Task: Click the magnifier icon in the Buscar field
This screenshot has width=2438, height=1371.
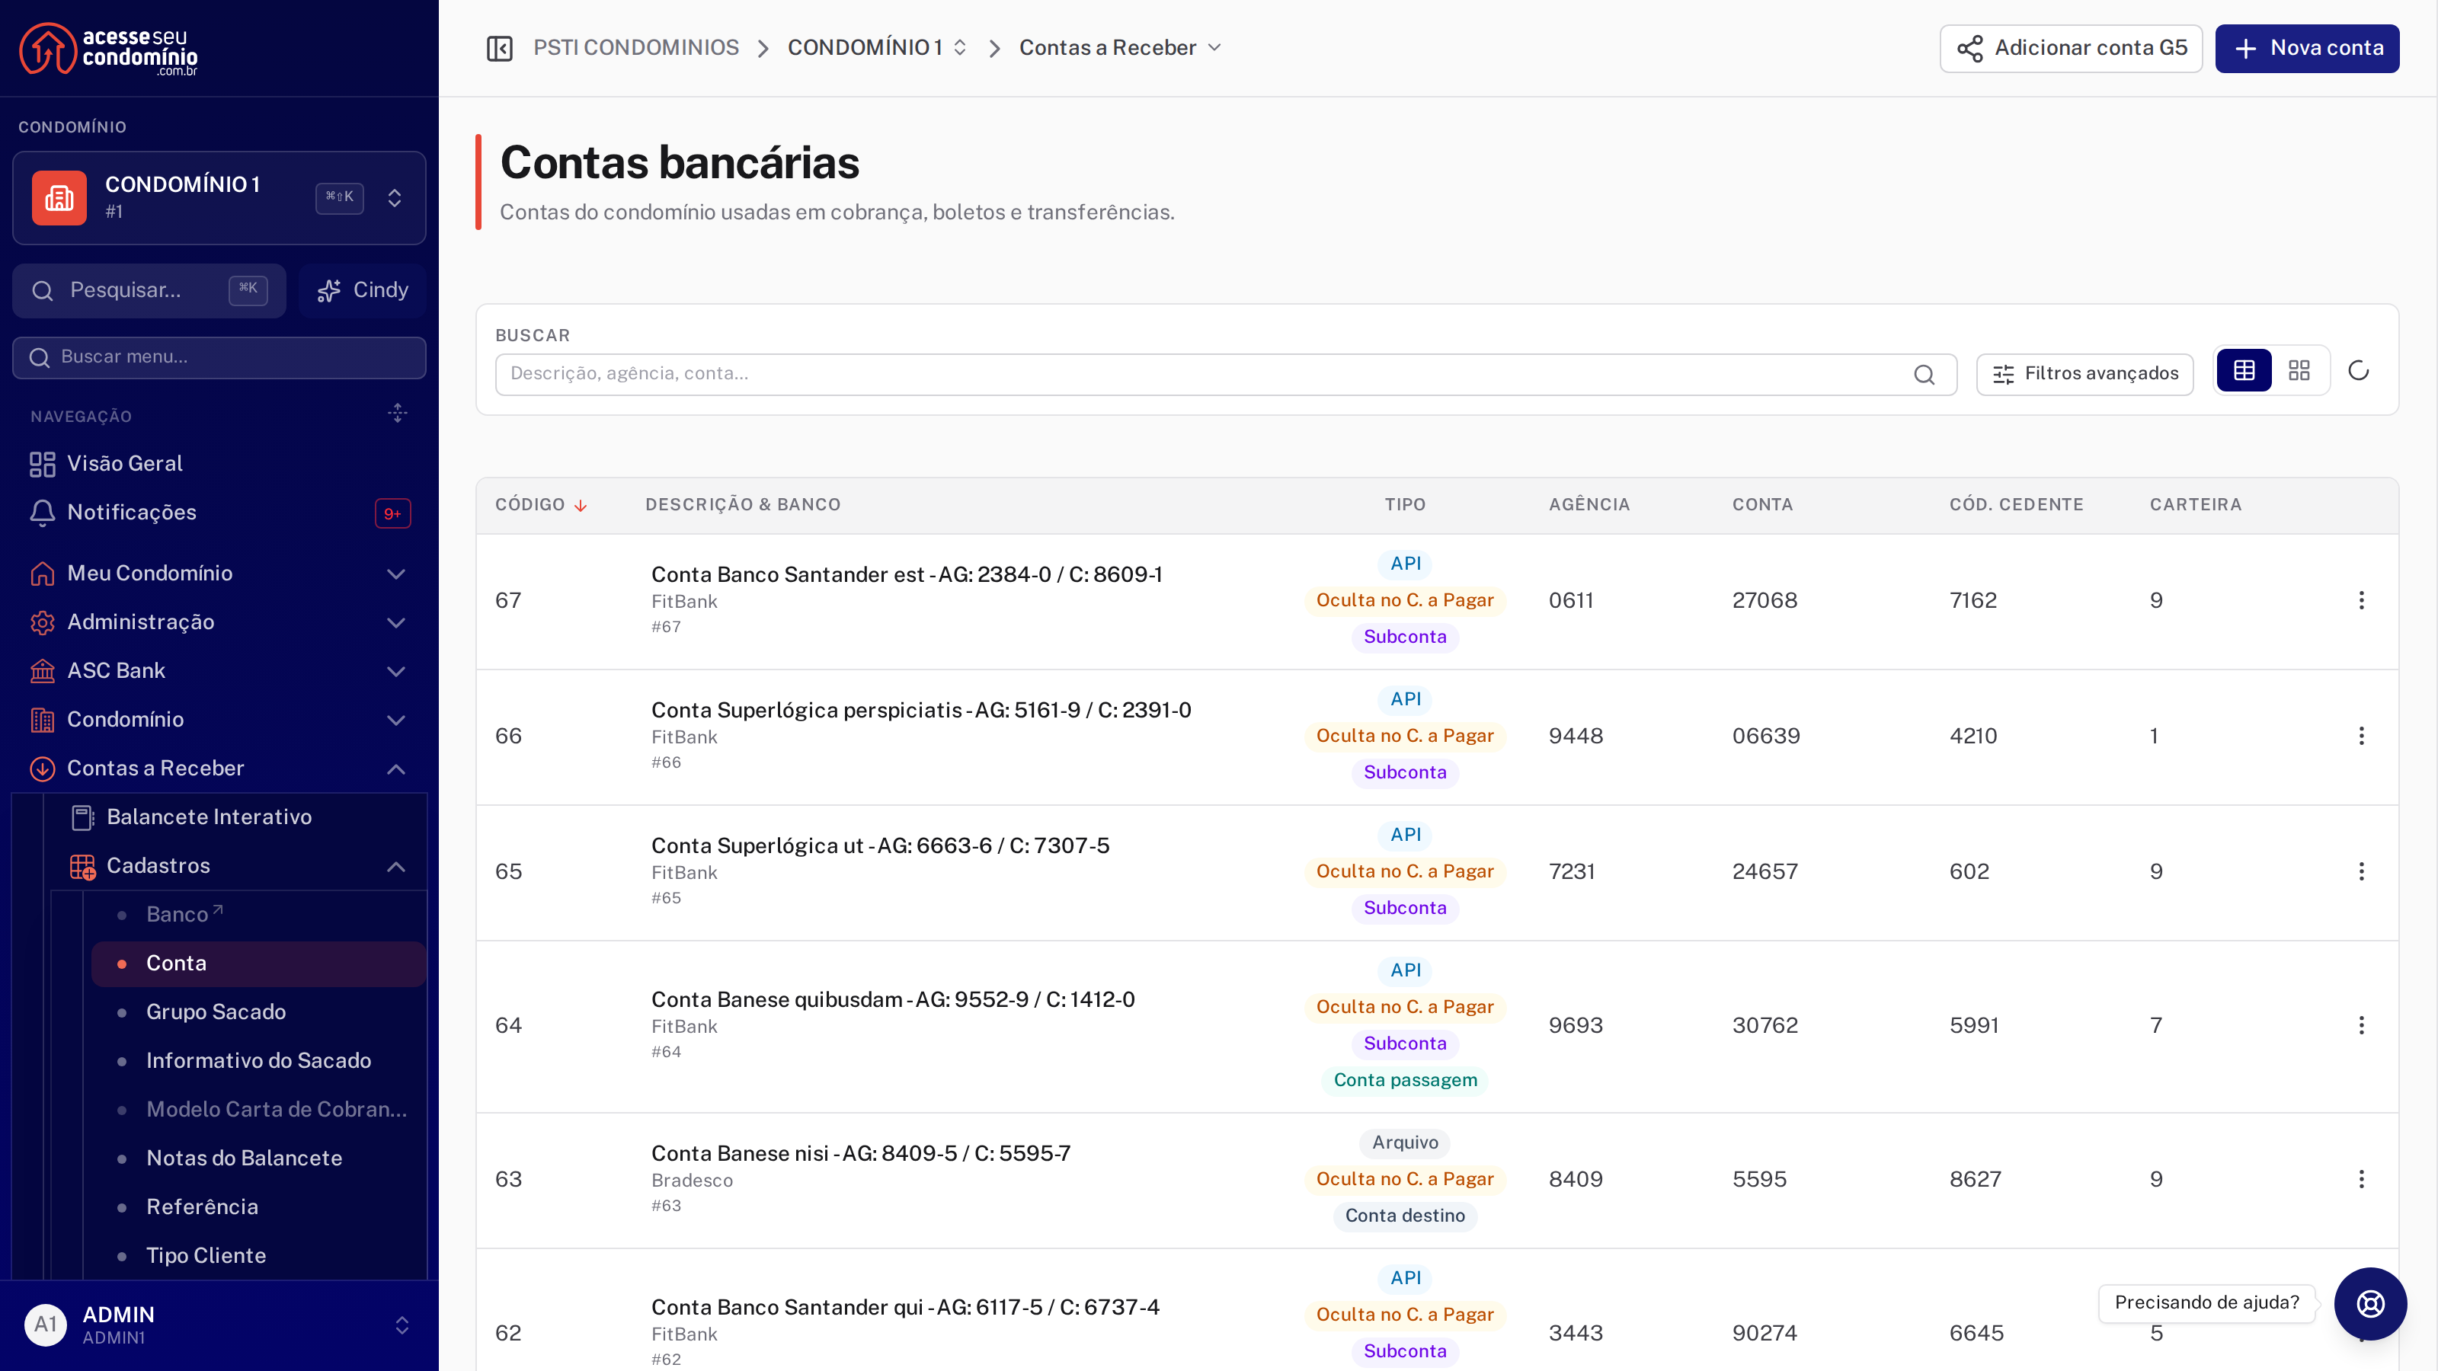Action: [1923, 375]
